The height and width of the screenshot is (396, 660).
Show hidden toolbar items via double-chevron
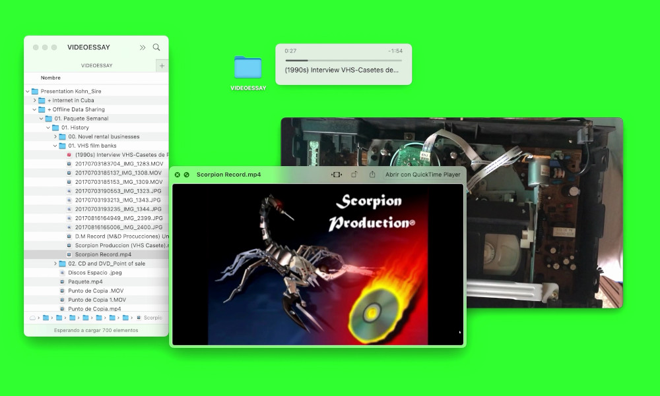coord(143,47)
